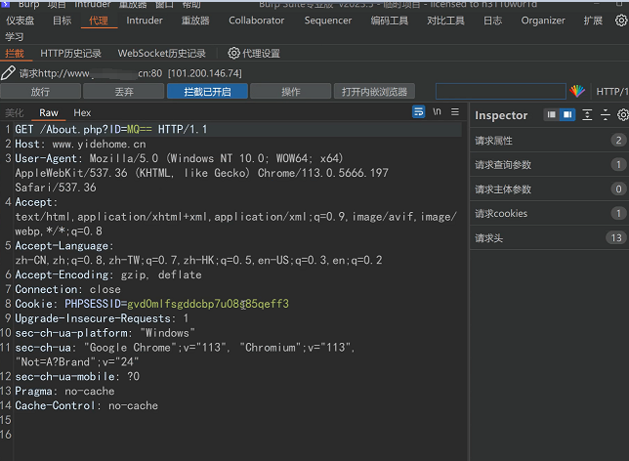The height and width of the screenshot is (461, 629).
Task: Click the colorful fan icon beside search
Action: pos(577,92)
